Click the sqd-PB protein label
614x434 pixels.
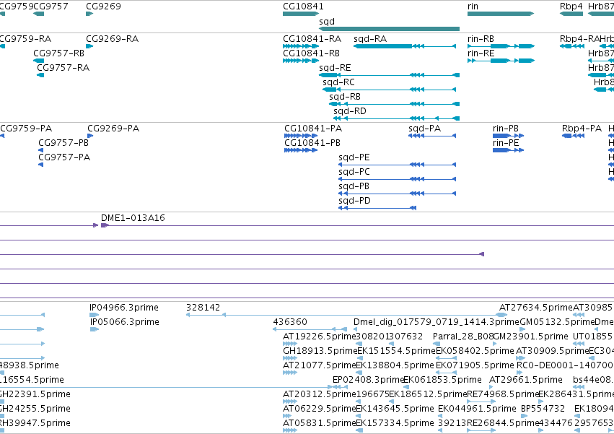pyautogui.click(x=354, y=186)
